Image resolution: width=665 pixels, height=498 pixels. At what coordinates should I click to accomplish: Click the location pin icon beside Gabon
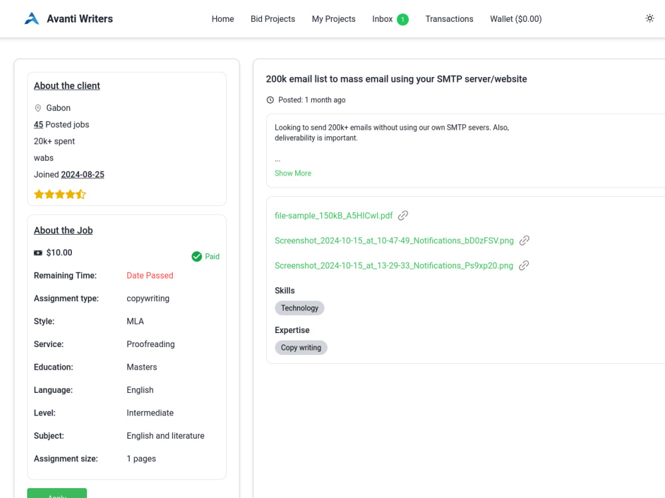[x=38, y=108]
